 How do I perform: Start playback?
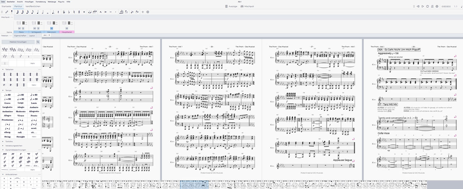pos(422,6)
